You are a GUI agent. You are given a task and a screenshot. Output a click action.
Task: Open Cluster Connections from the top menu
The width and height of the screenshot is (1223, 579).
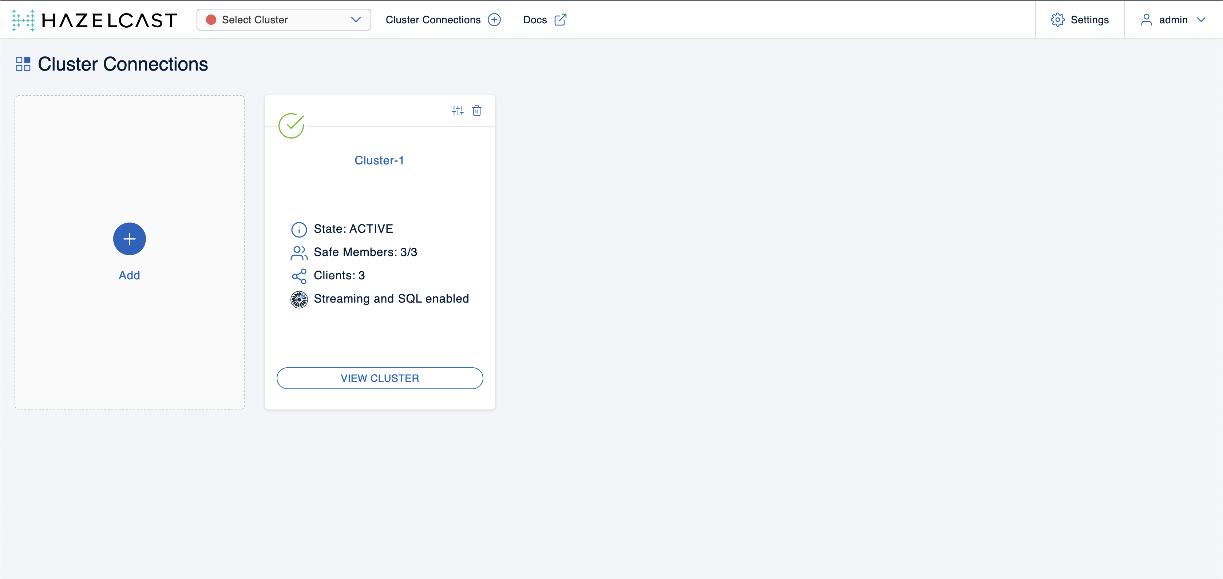[x=433, y=19]
